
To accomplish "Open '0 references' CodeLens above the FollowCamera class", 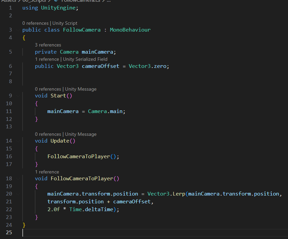I will 36,23.
